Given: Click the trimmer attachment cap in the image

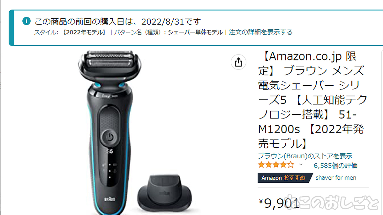Looking at the screenshot, I should [165, 192].
